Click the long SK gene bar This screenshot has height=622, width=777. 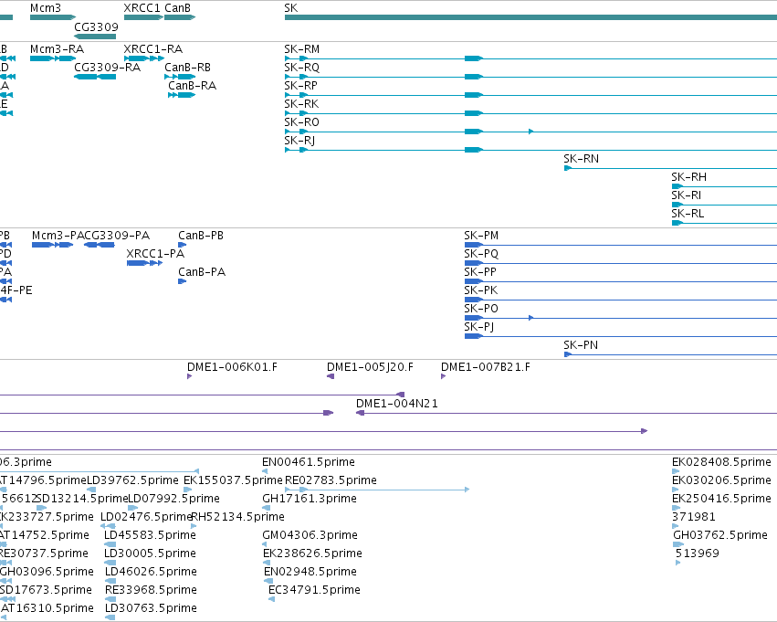point(530,17)
